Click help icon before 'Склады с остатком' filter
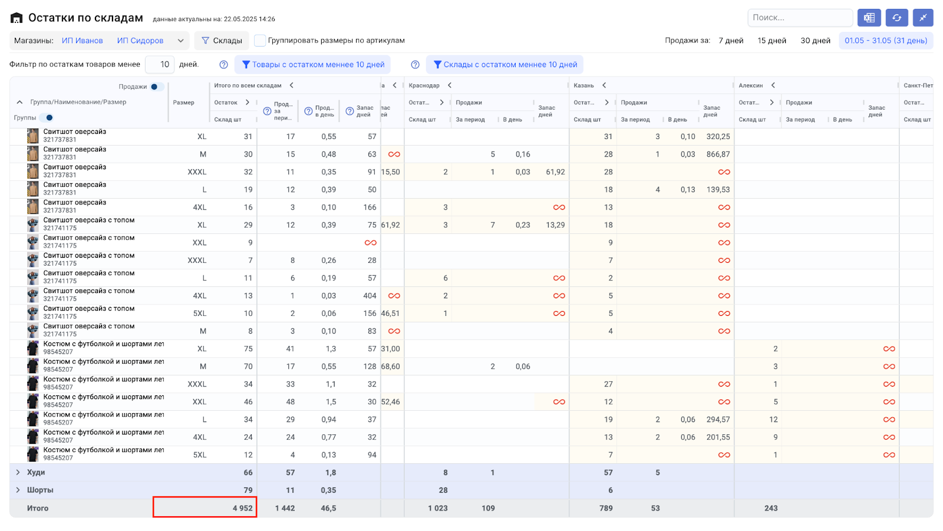This screenshot has height=531, width=943. point(415,65)
